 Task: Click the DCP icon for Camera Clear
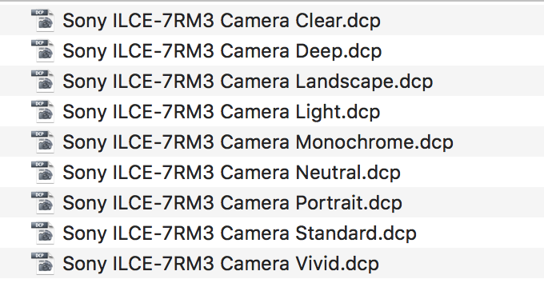[42, 21]
